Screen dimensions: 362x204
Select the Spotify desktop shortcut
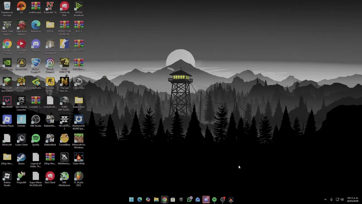tap(36, 140)
